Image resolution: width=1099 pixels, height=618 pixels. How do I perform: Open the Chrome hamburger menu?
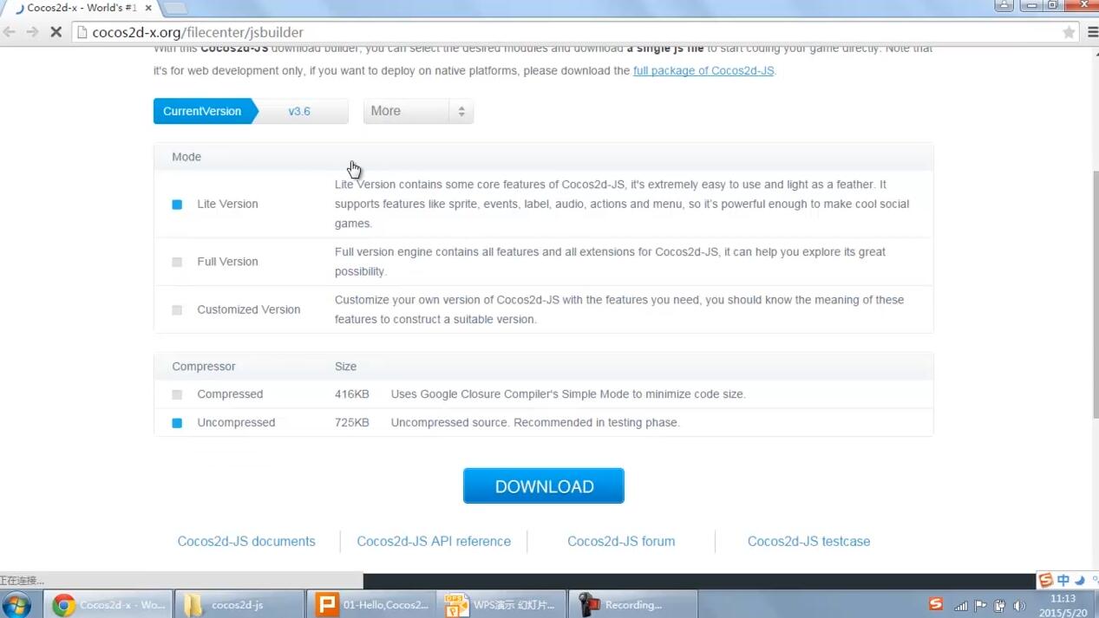pyautogui.click(x=1091, y=32)
